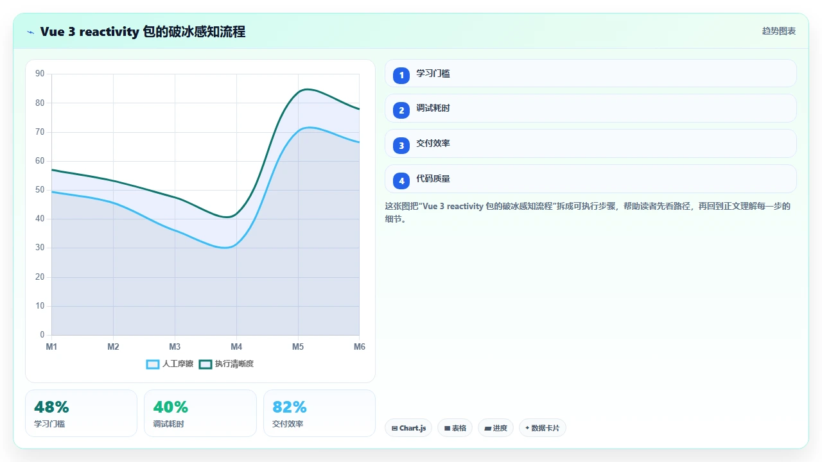Click the 趋势图表 label in the header
This screenshot has width=822, height=462.
[x=779, y=31]
